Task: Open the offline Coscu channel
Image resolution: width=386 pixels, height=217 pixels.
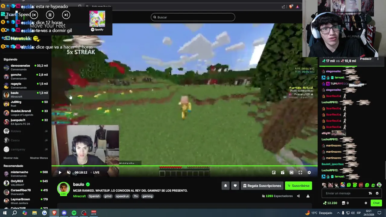Action: 26,140
